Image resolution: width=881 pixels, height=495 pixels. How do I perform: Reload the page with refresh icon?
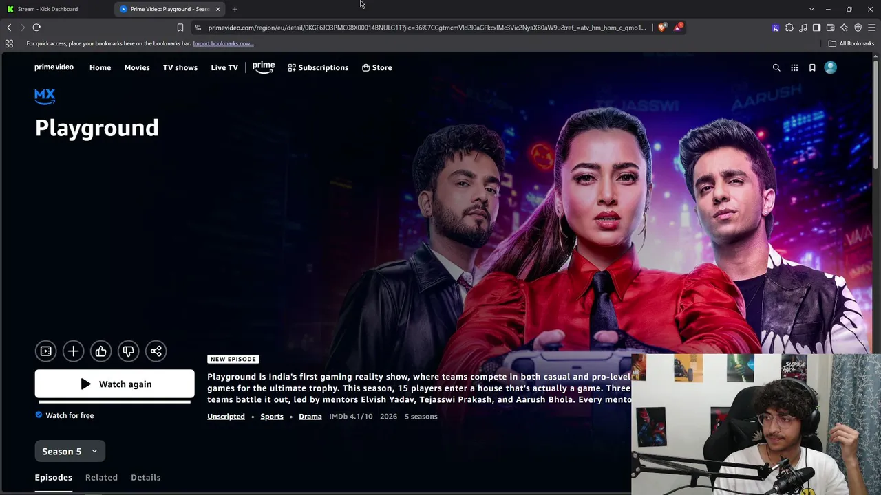tap(36, 27)
